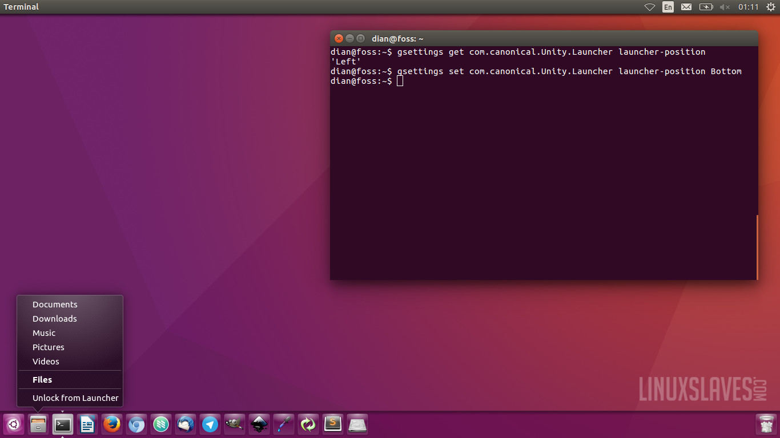This screenshot has width=780, height=438.
Task: Open Firefox from the launcher
Action: [112, 424]
